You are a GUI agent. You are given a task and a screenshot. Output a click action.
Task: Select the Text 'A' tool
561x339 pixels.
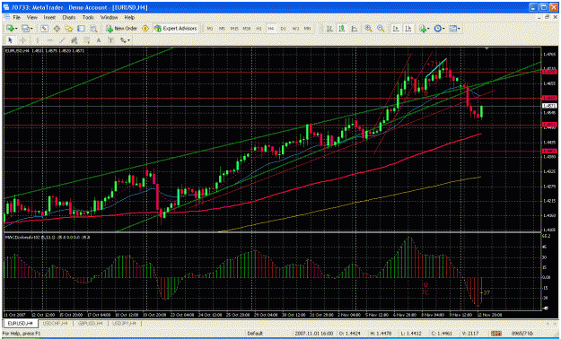click(99, 40)
